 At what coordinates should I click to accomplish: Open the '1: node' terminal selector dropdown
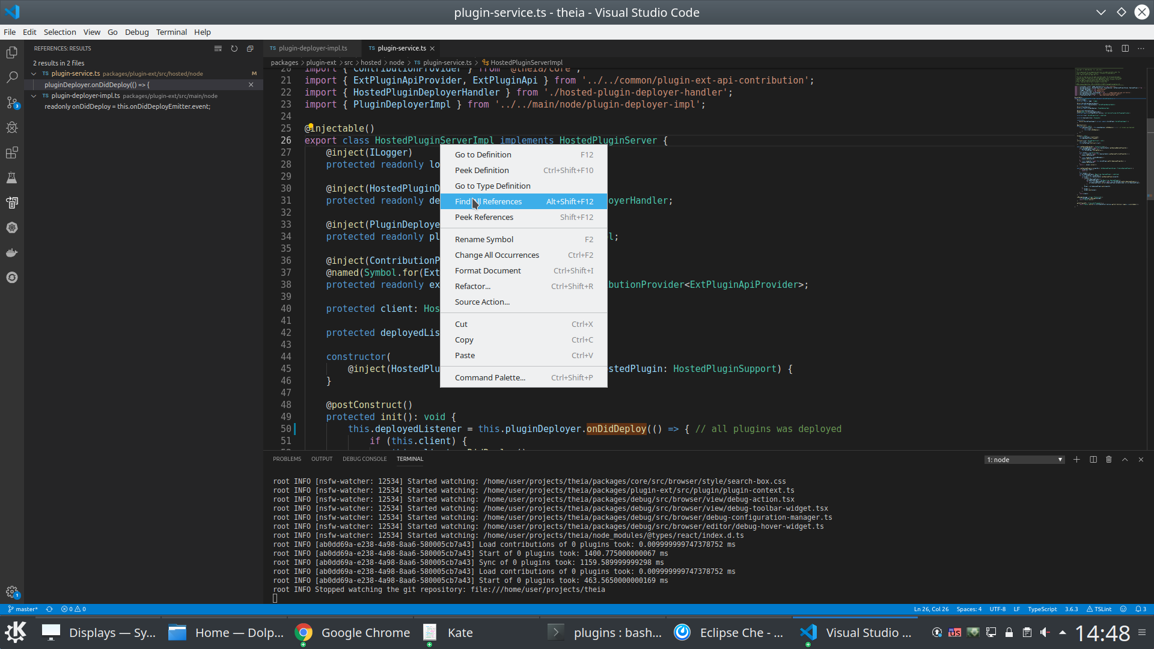click(x=1024, y=459)
